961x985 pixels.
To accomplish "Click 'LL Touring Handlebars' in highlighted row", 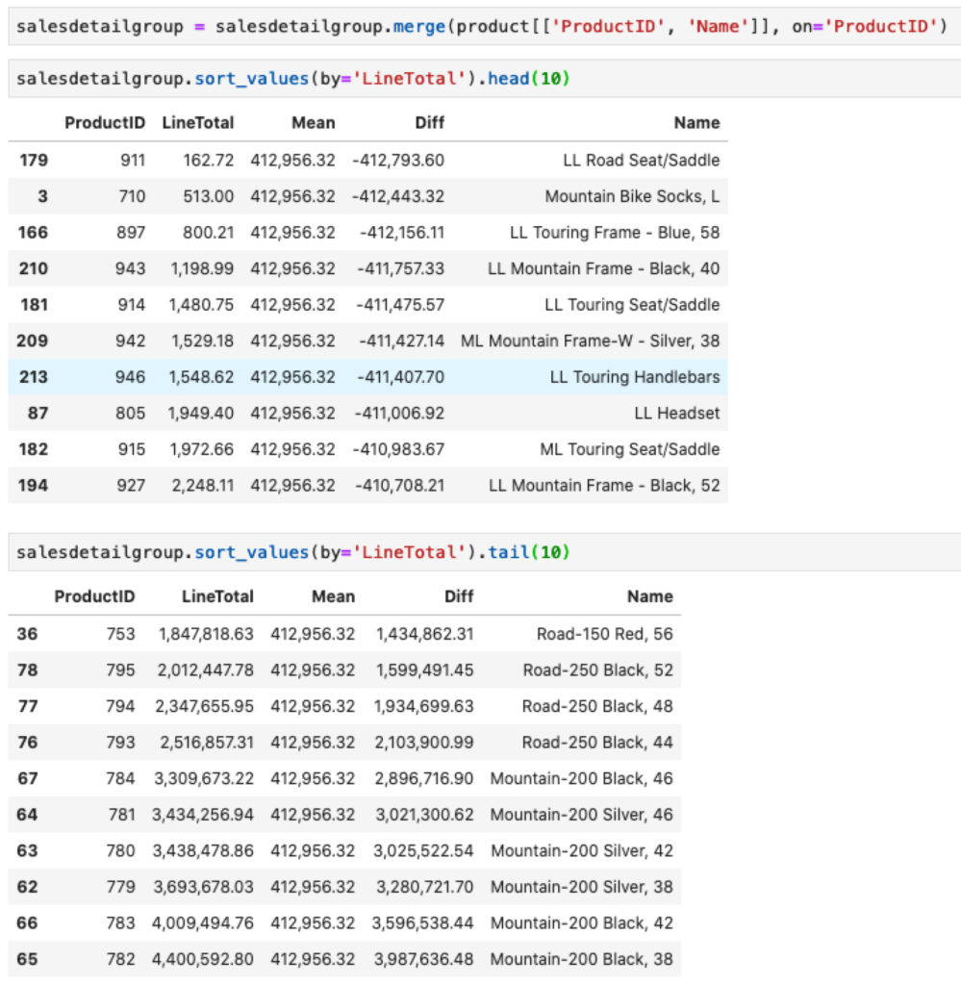I will (635, 377).
